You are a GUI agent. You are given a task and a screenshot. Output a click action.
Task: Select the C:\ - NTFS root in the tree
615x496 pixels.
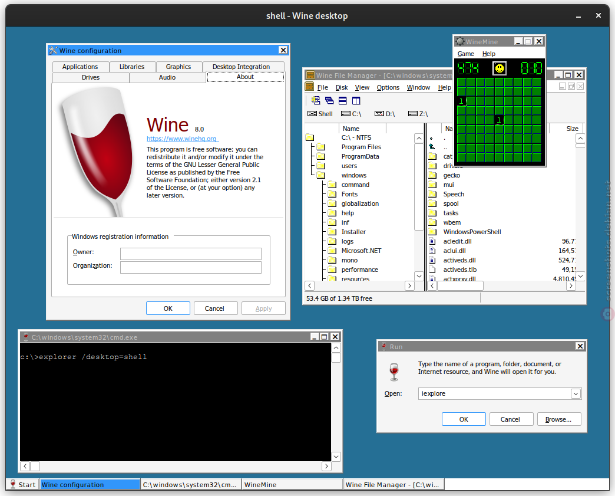(x=356, y=137)
